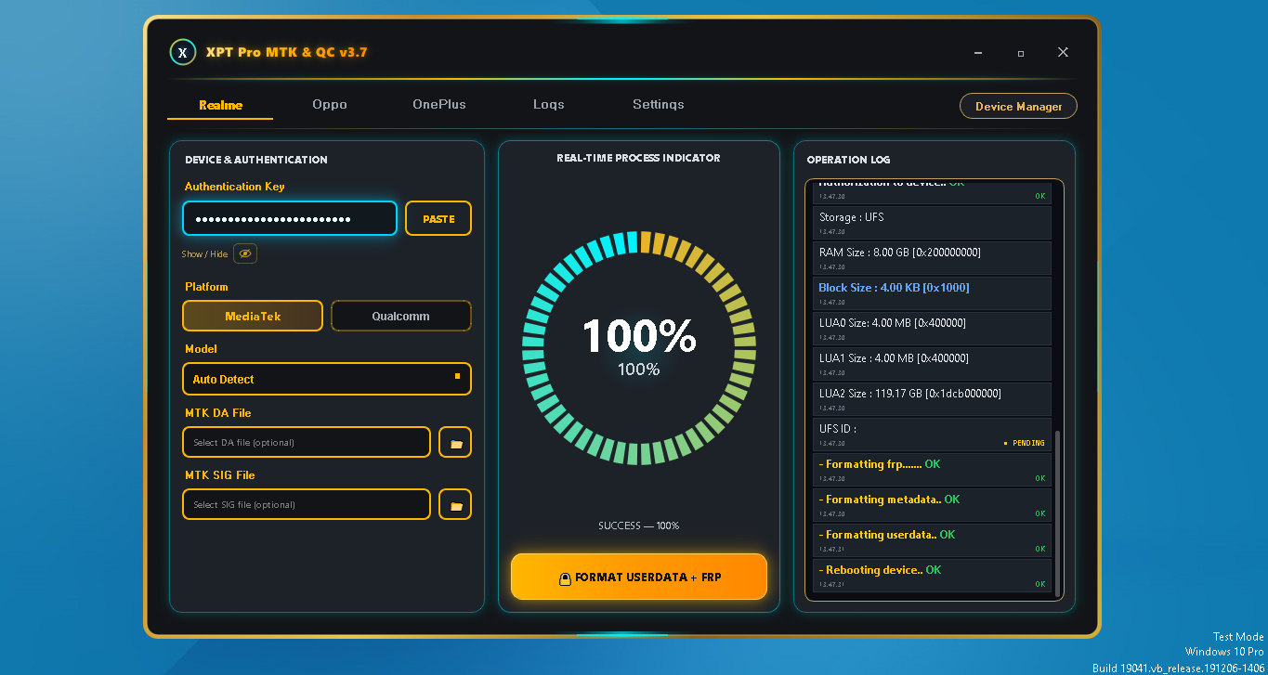Select the 'Storage : UFS' log entry
The height and width of the screenshot is (675, 1268).
[932, 223]
